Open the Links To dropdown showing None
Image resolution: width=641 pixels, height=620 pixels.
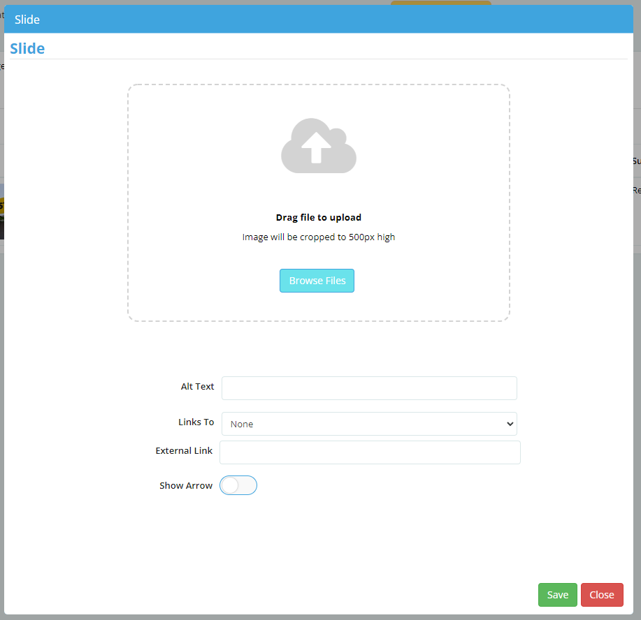[x=369, y=424]
